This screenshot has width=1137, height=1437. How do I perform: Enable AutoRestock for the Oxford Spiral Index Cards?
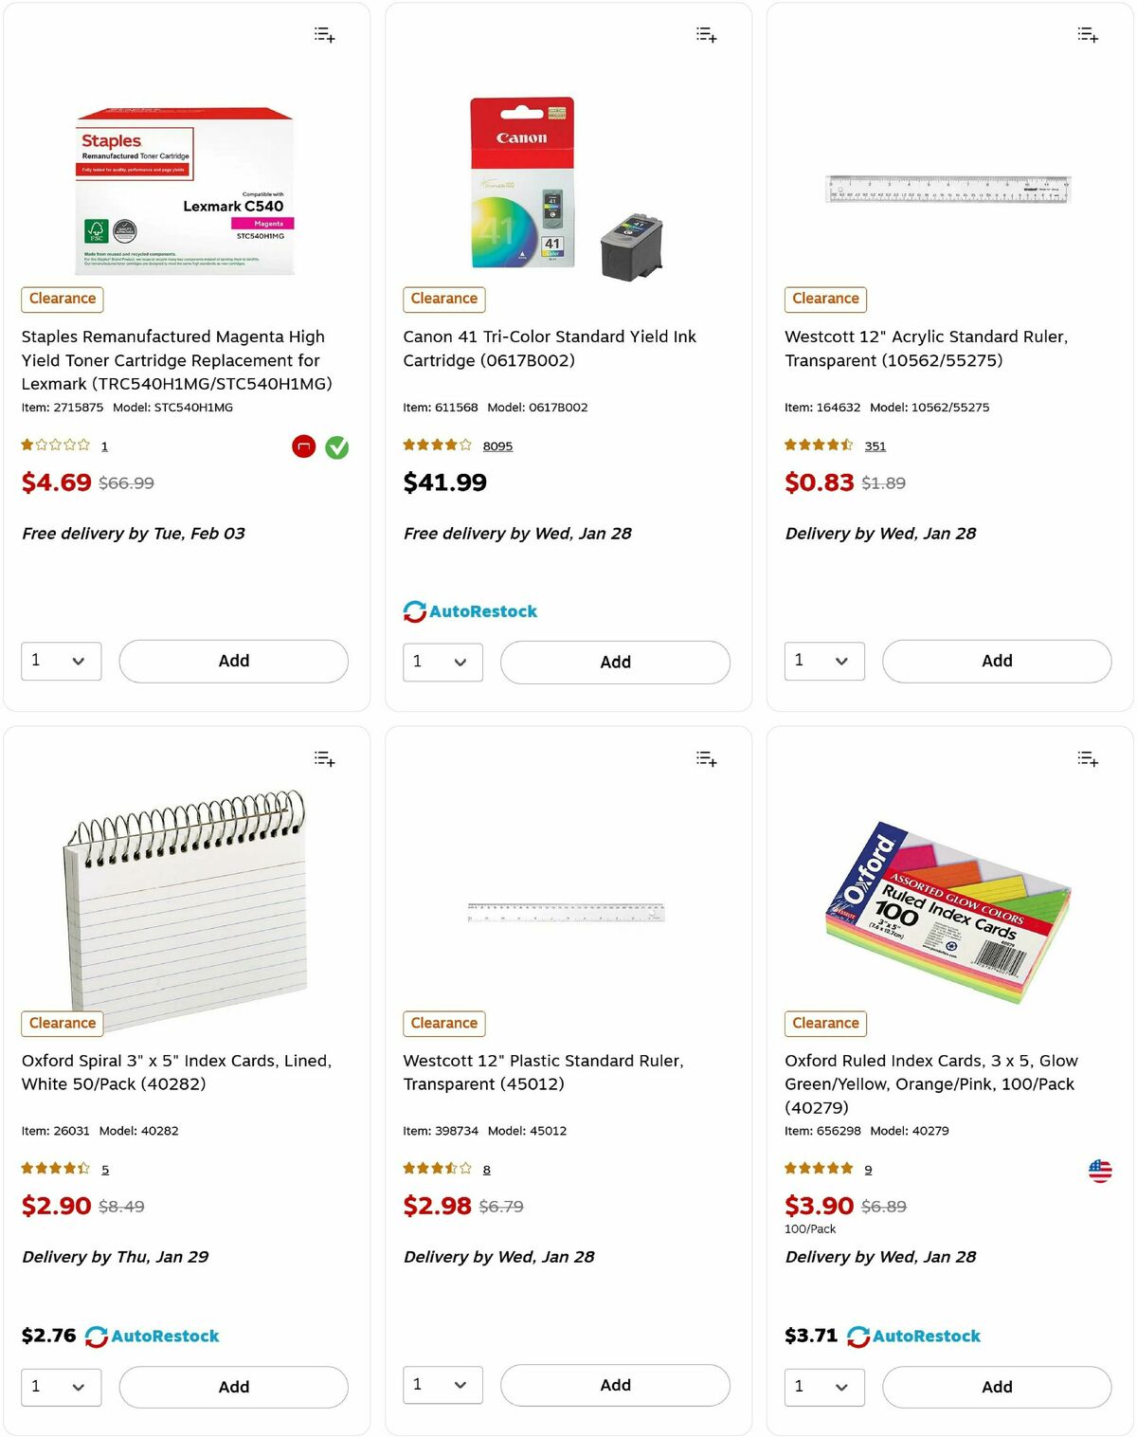[x=96, y=1336]
